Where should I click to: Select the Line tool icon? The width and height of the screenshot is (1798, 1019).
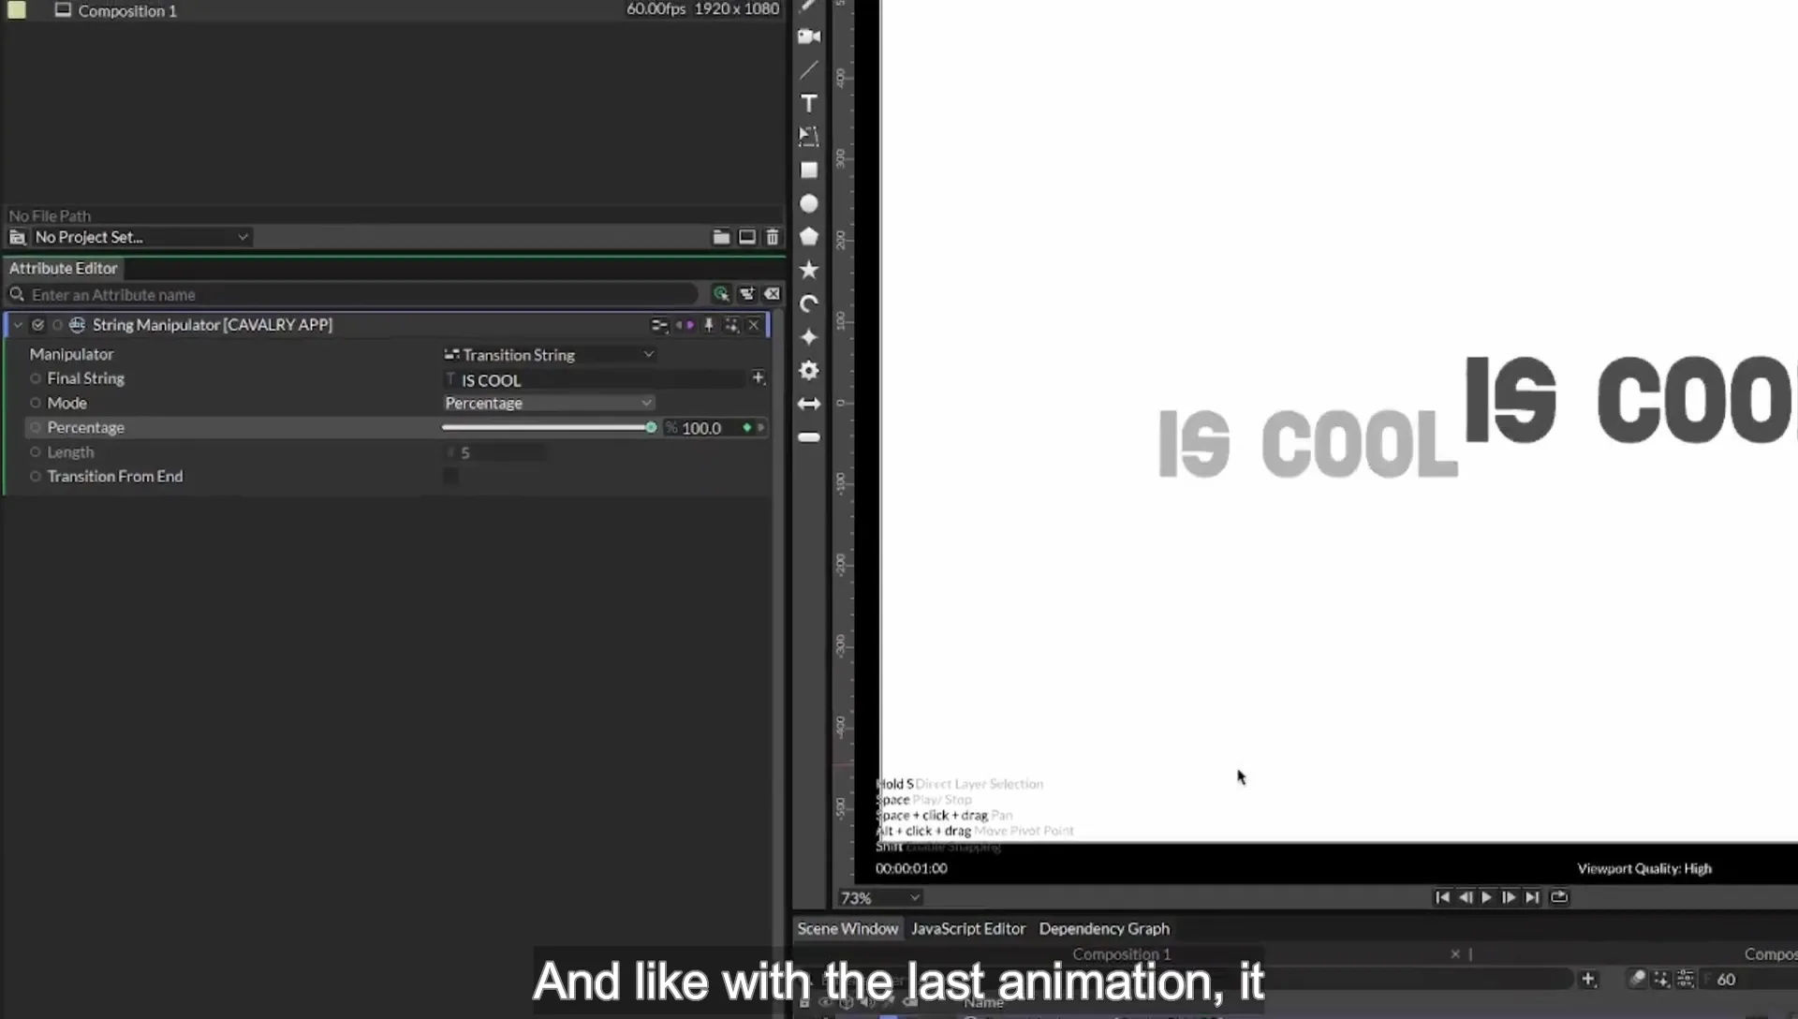pyautogui.click(x=809, y=70)
